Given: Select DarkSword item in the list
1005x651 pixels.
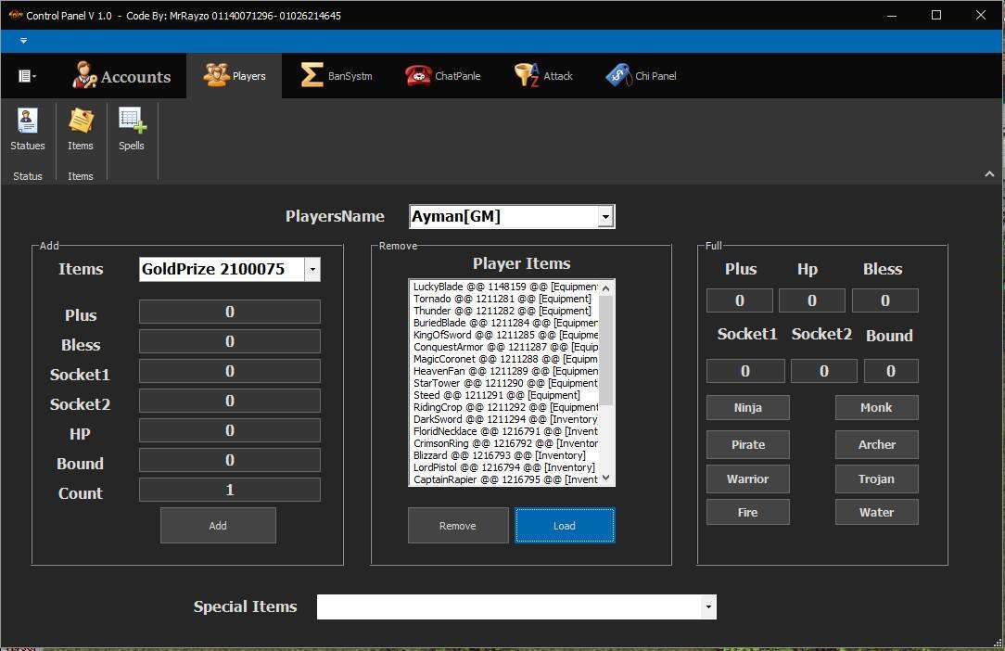Looking at the screenshot, I should (504, 419).
